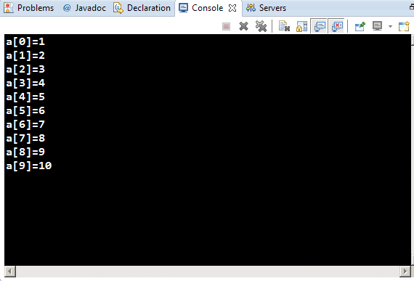Open a new console view
This screenshot has height=281, width=414.
(x=404, y=26)
